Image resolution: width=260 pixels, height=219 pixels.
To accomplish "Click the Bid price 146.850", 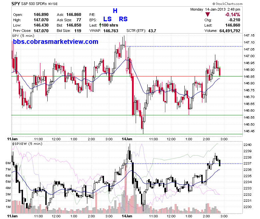I will coord(74,25).
